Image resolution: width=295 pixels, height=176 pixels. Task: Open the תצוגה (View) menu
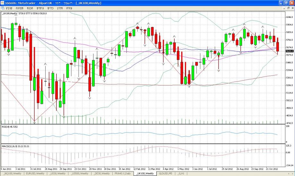(x=20, y=7)
